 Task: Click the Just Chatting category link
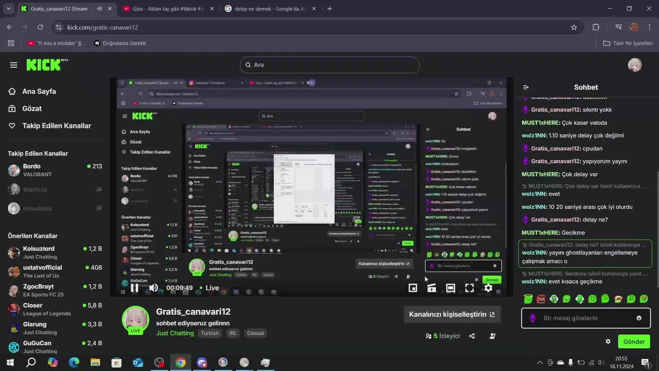(175, 333)
